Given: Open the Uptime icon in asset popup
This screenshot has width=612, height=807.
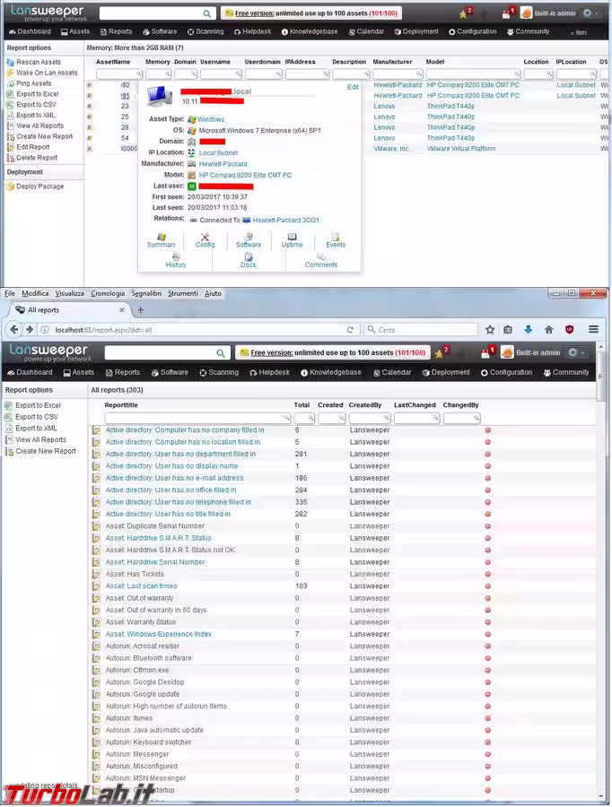Looking at the screenshot, I should click(292, 239).
